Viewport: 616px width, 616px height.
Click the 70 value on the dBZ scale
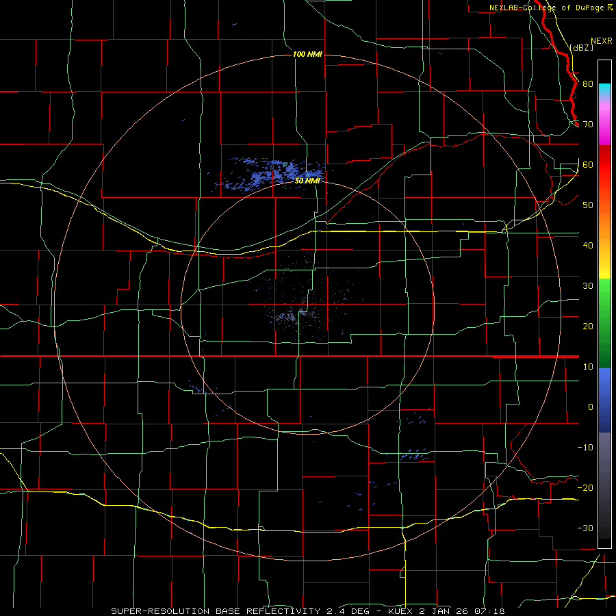pos(588,125)
